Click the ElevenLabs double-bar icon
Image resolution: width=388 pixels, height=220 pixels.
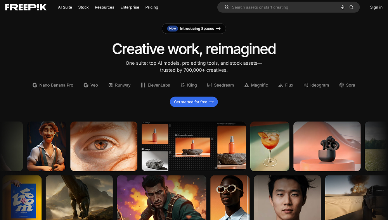point(143,85)
